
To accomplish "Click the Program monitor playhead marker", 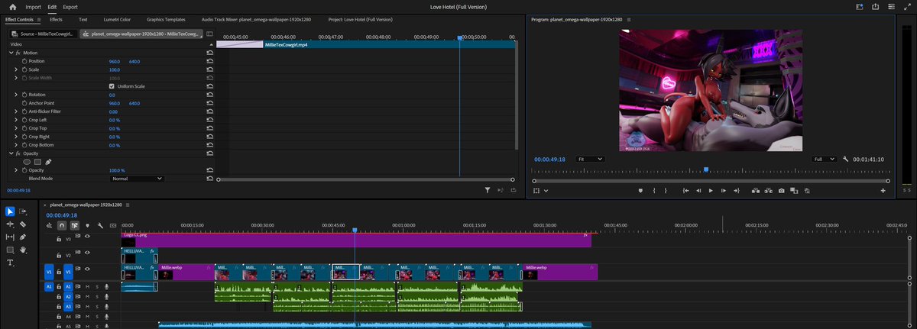I will pos(706,169).
